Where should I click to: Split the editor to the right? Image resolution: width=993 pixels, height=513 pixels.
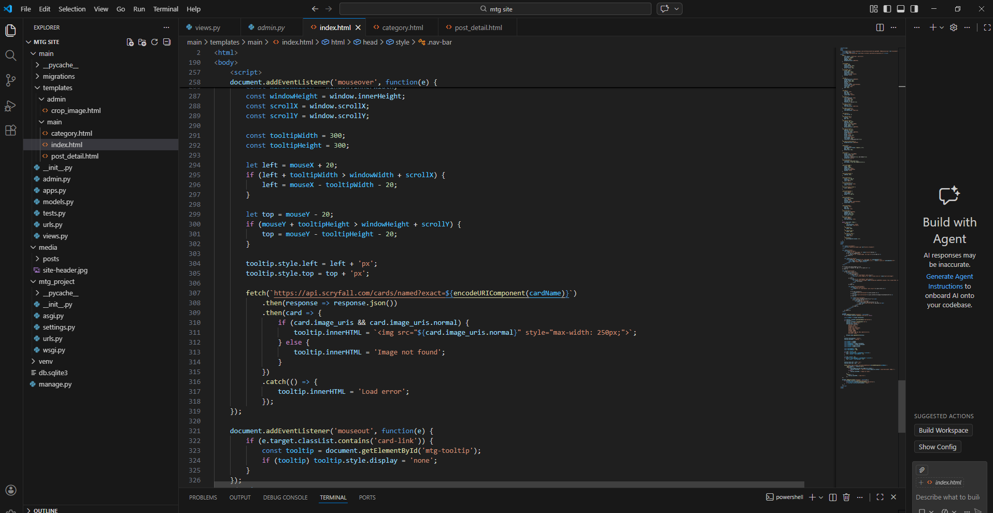coord(879,27)
